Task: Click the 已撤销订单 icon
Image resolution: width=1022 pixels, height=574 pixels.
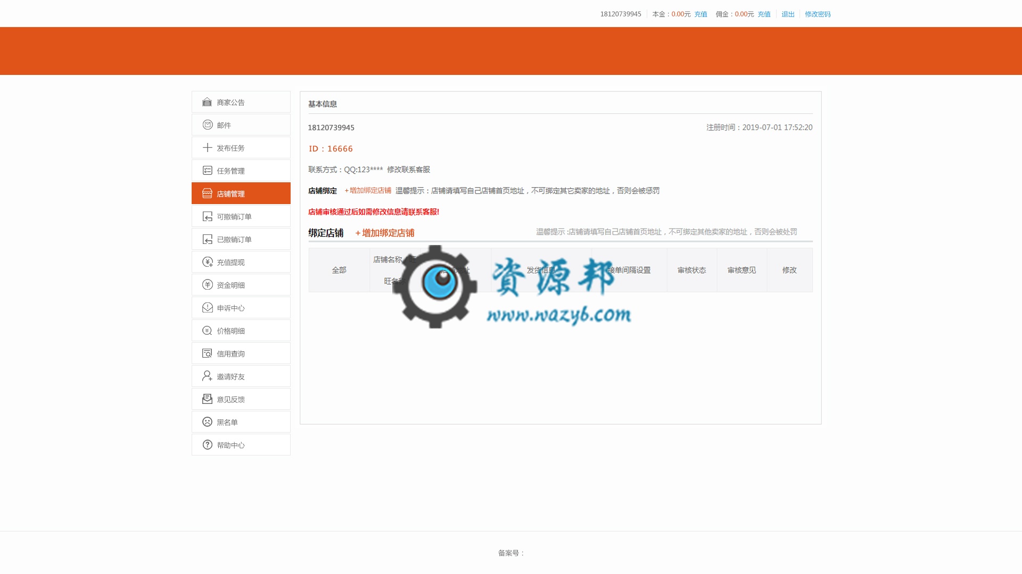Action: pyautogui.click(x=207, y=239)
